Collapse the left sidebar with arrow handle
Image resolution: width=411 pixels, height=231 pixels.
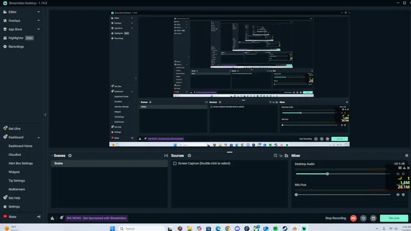point(45,115)
